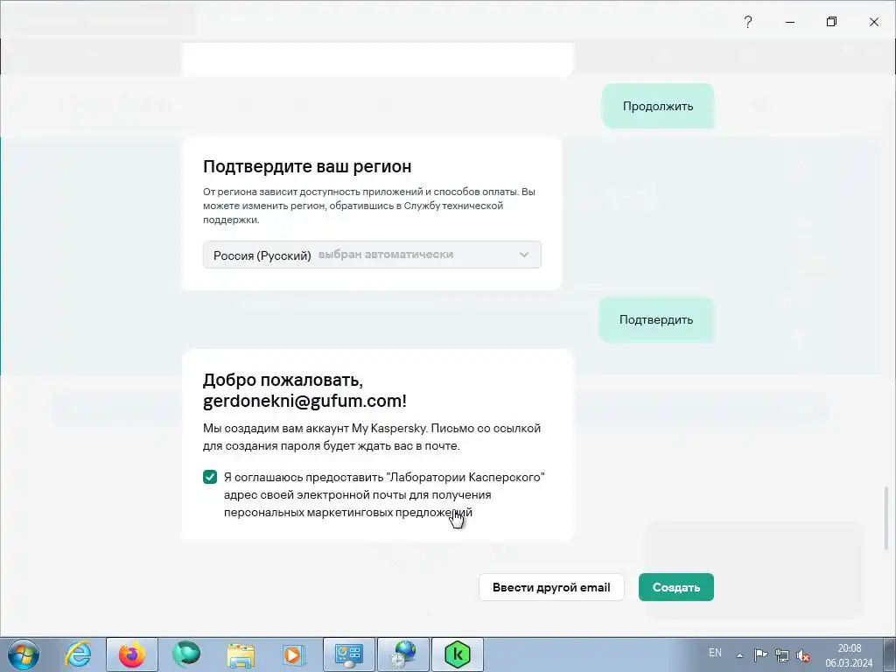This screenshot has width=896, height=672.
Task: Open the teal globe browser taskbar icon
Action: (x=186, y=654)
